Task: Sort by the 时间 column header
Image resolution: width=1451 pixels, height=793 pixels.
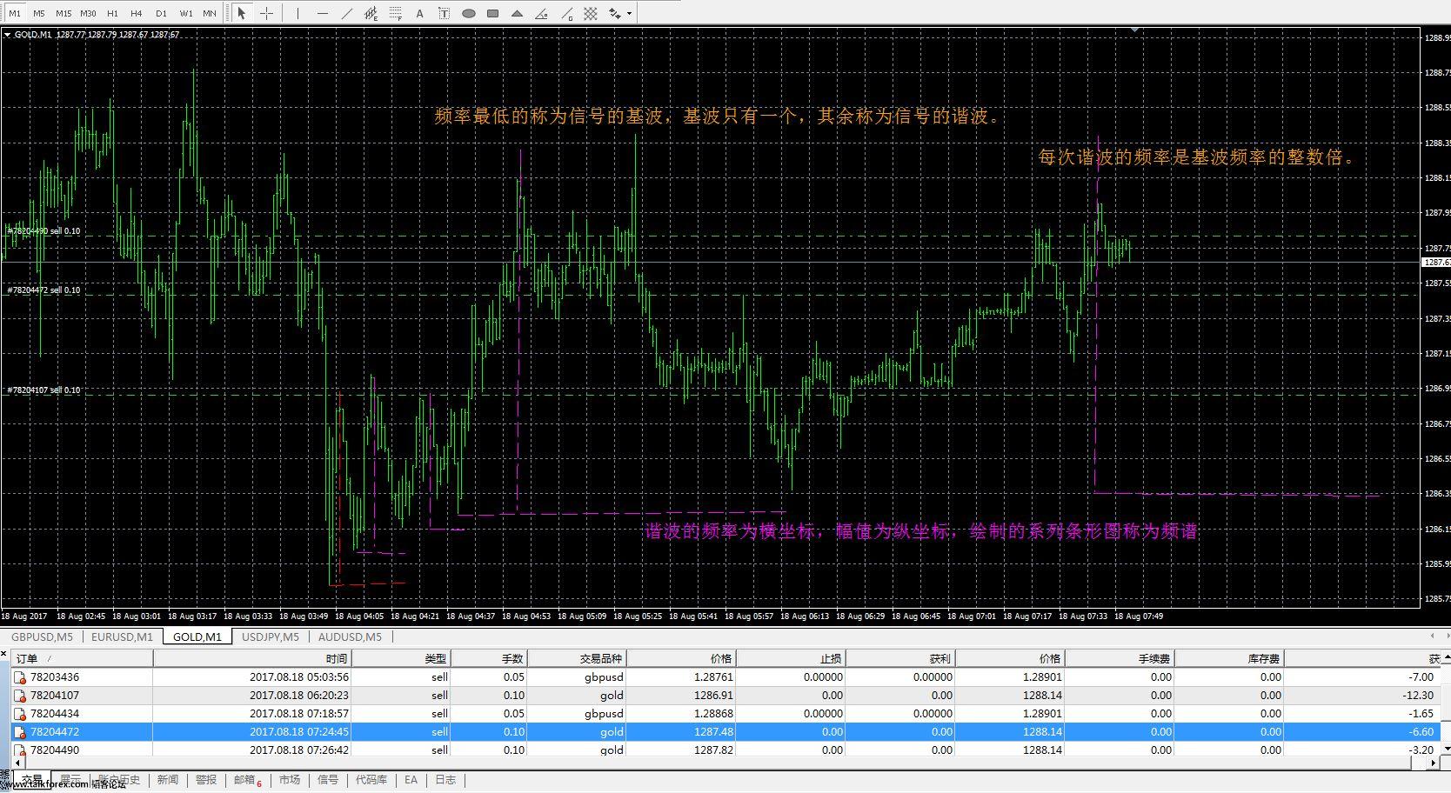Action: point(252,659)
